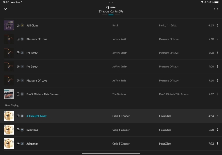Open the Qobuz icon for Intervene
The image size is (222, 155).
point(18,130)
